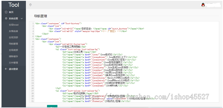Click line number 1 in the editor gutter

(33, 23)
